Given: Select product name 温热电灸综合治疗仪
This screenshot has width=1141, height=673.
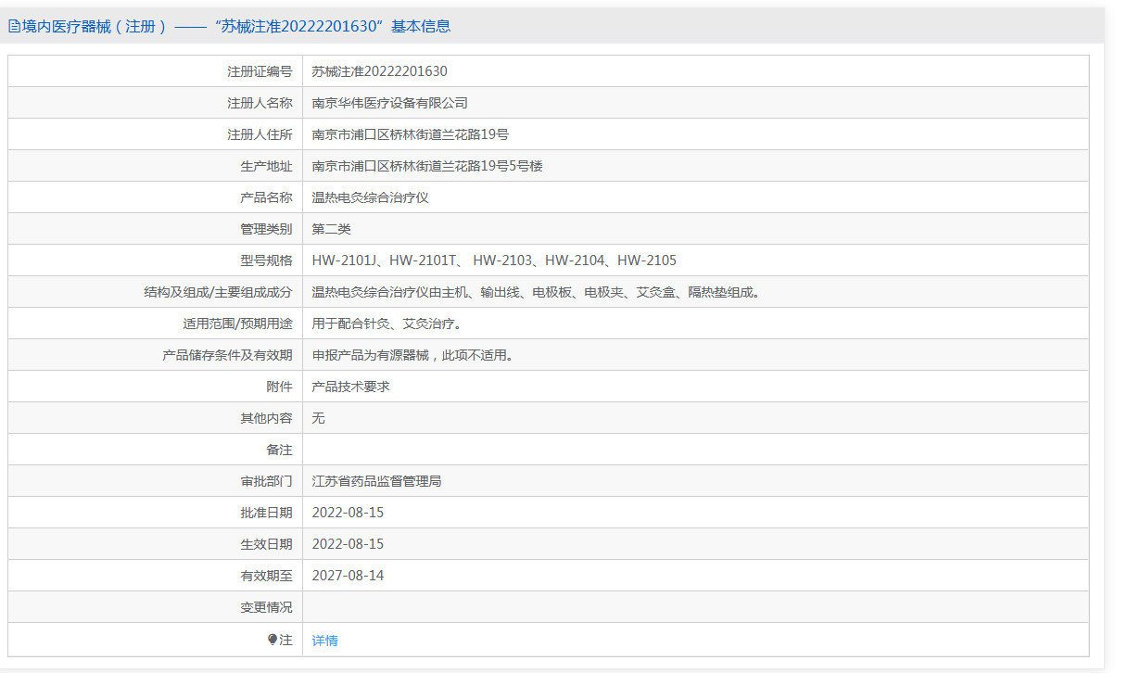Looking at the screenshot, I should click(371, 197).
